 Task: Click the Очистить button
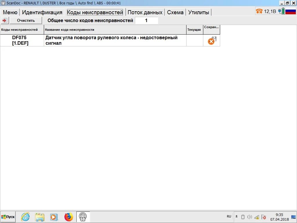pyautogui.click(x=26, y=21)
